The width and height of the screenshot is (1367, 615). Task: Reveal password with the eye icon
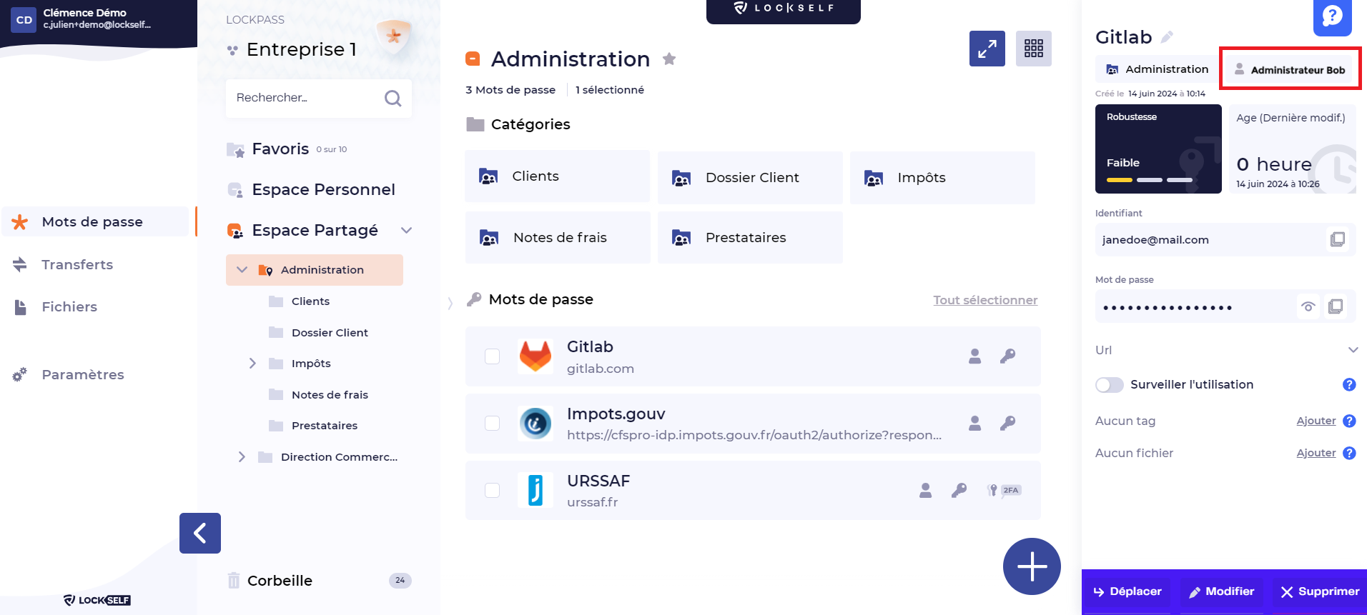[x=1308, y=306]
